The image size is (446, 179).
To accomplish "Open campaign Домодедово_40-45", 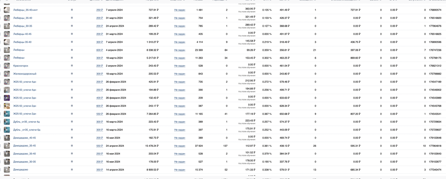I will click(25, 138).
